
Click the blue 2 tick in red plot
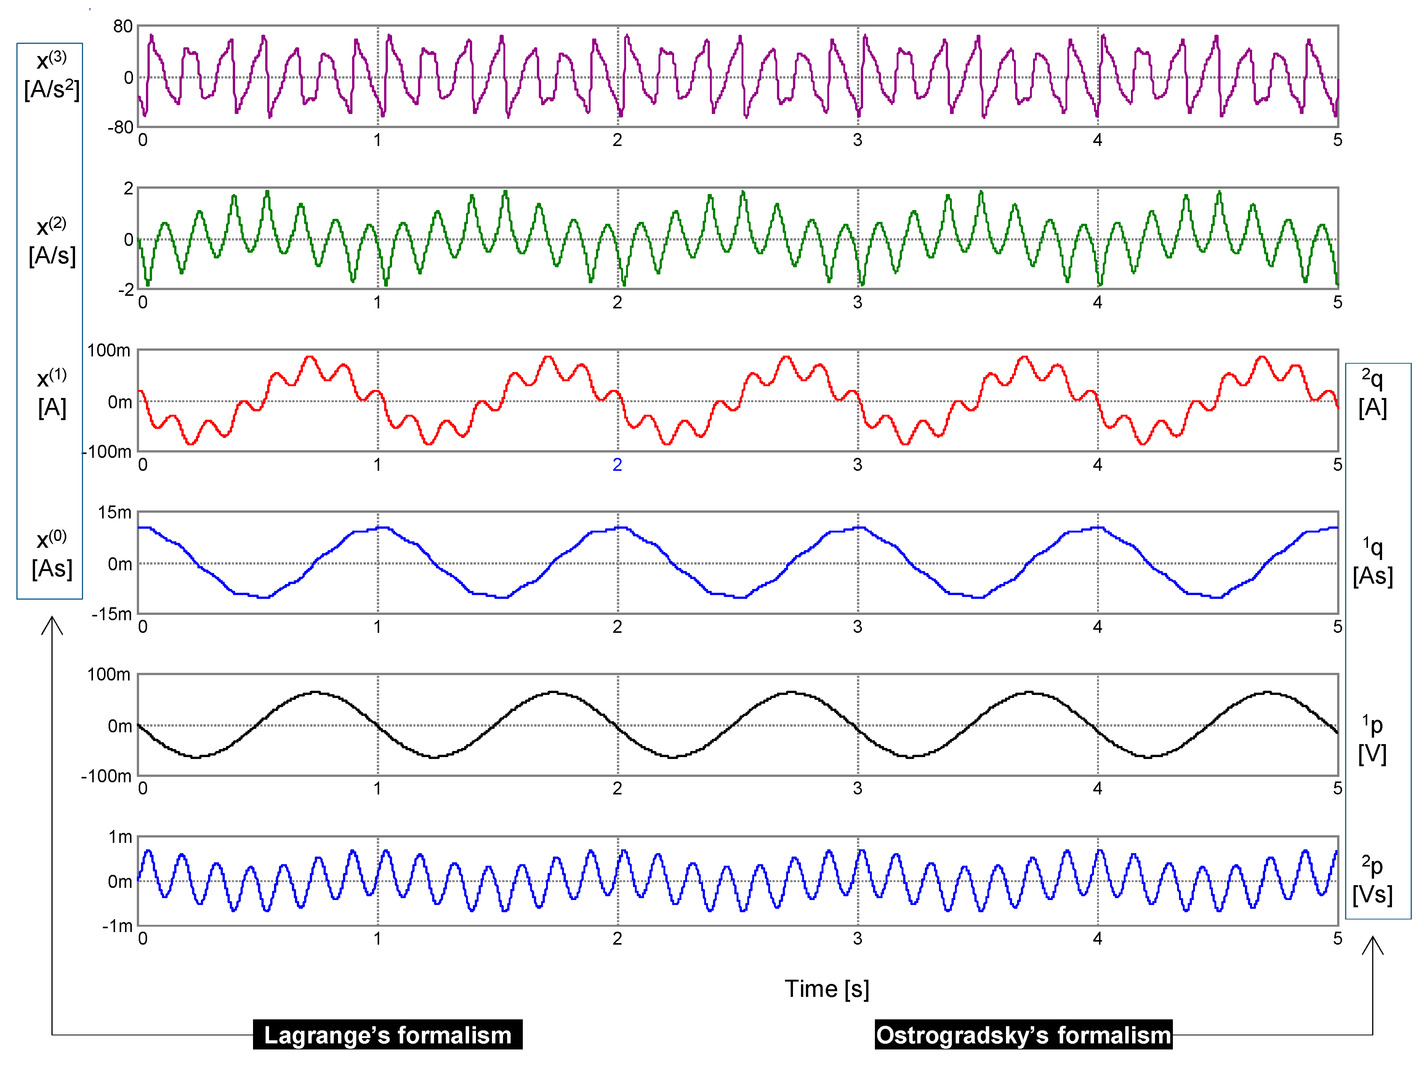[617, 464]
